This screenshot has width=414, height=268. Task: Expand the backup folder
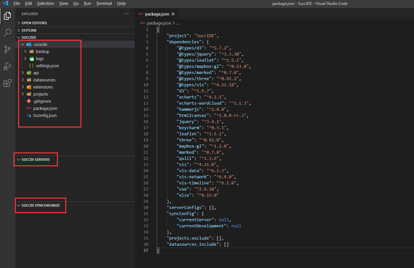42,51
